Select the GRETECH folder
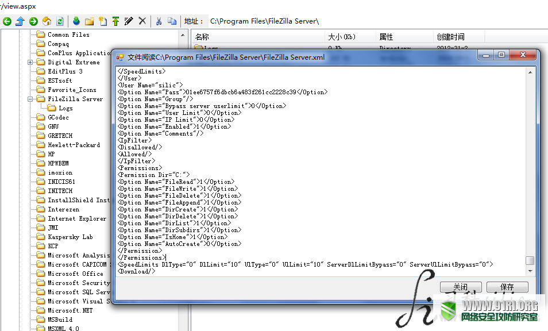Image resolution: width=548 pixels, height=331 pixels. tap(60, 136)
